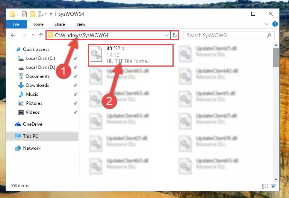Click scroll down arrow of file list

[x=276, y=179]
